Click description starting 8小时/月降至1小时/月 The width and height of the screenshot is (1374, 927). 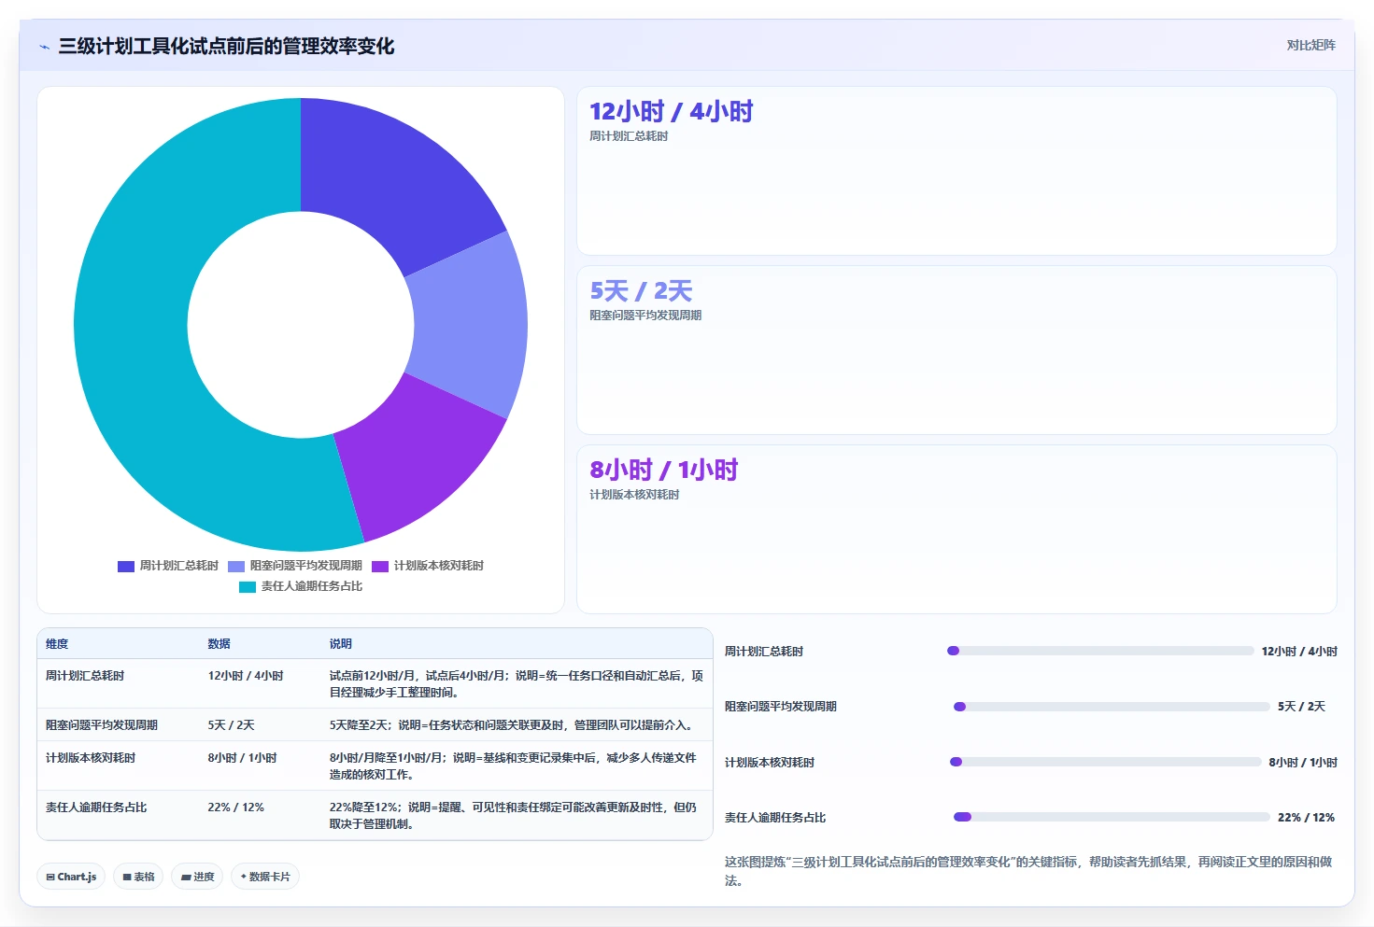tap(513, 766)
